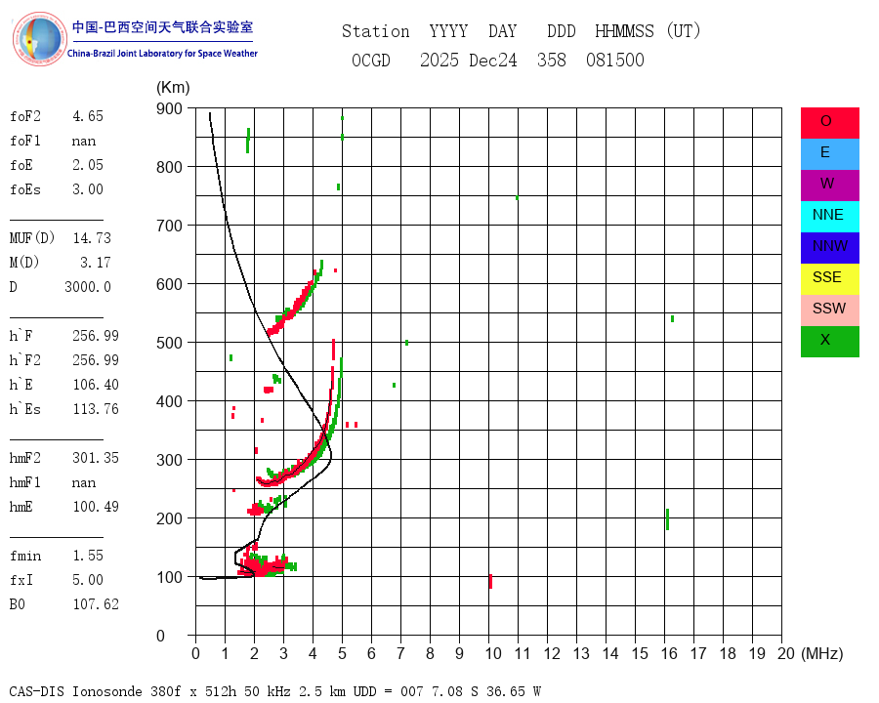The width and height of the screenshot is (879, 703).
Task: Select the hmF2 value 301.35
Action: 96,458
